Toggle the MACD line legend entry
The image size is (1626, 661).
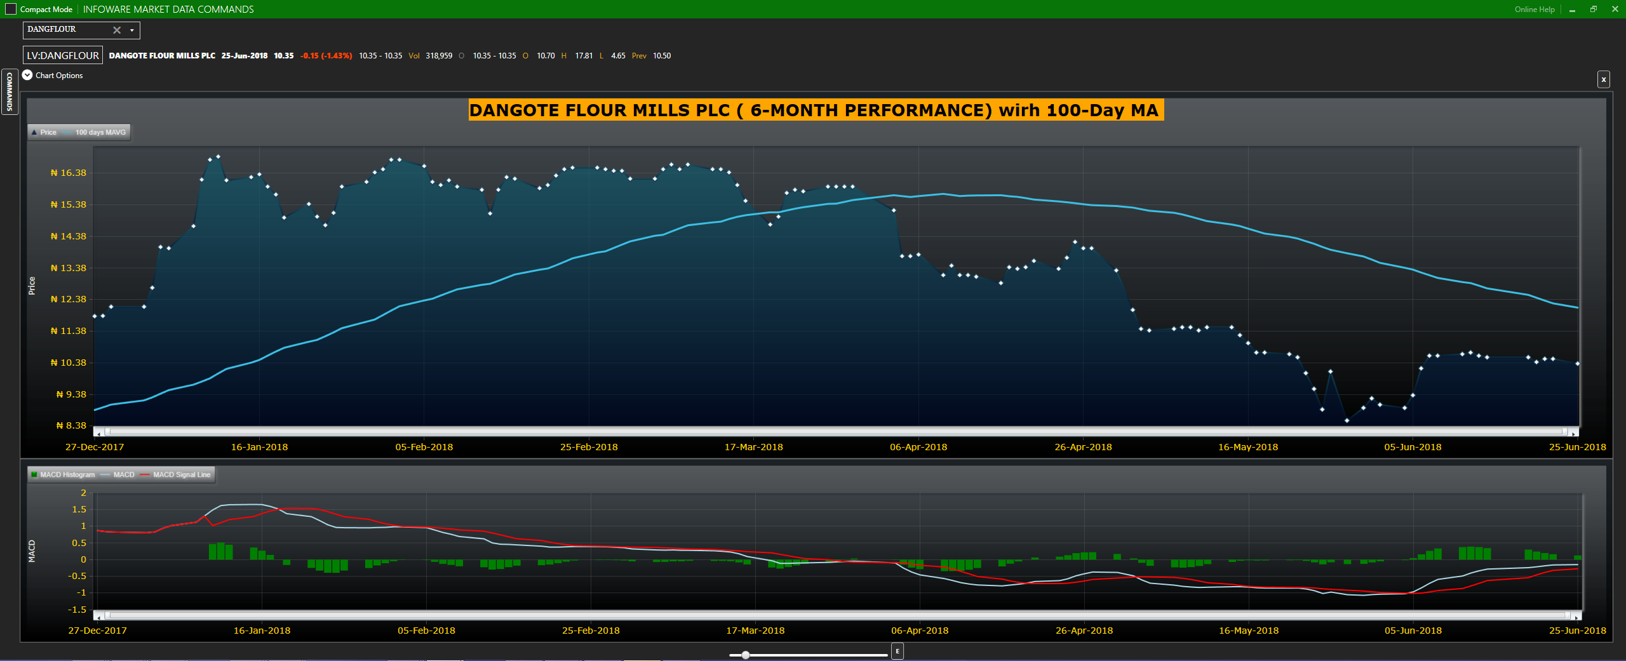point(118,474)
